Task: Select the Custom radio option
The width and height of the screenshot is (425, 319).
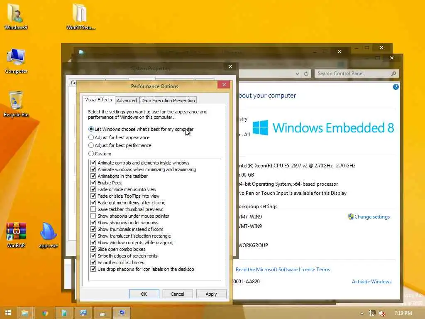Action: pos(100,154)
